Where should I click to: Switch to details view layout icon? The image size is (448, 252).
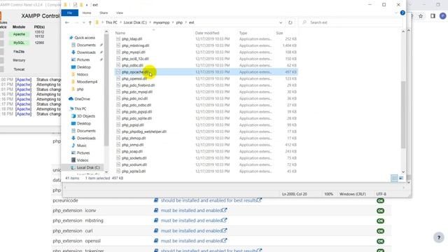click(x=394, y=178)
